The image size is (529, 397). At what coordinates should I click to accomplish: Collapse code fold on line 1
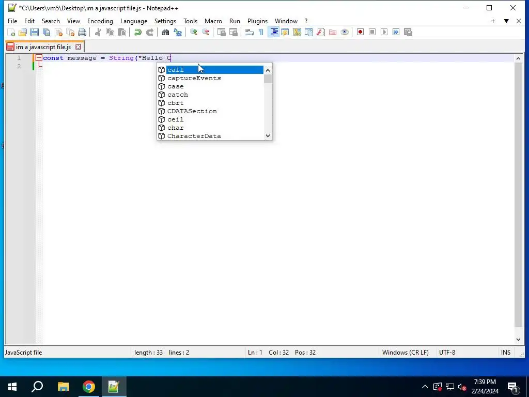pos(39,58)
